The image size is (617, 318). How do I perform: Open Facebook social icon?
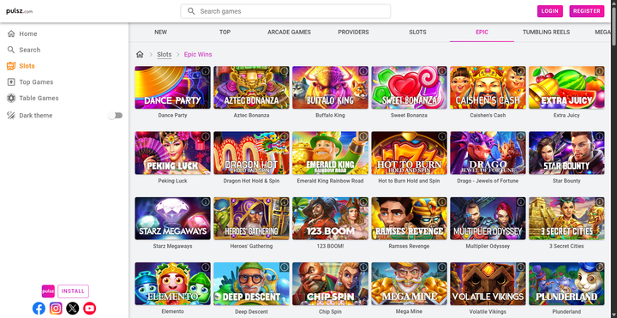39,309
